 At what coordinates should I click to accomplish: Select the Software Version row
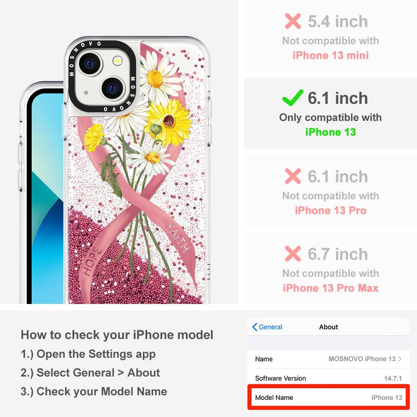pyautogui.click(x=329, y=378)
